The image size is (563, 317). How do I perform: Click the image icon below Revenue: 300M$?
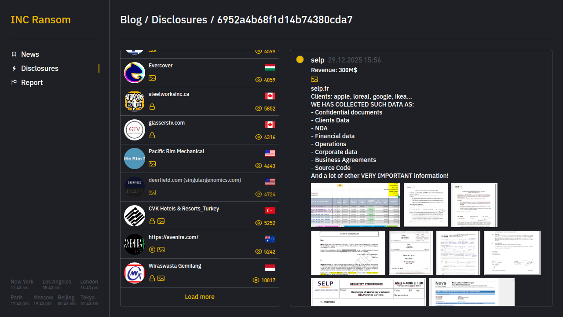point(314,79)
